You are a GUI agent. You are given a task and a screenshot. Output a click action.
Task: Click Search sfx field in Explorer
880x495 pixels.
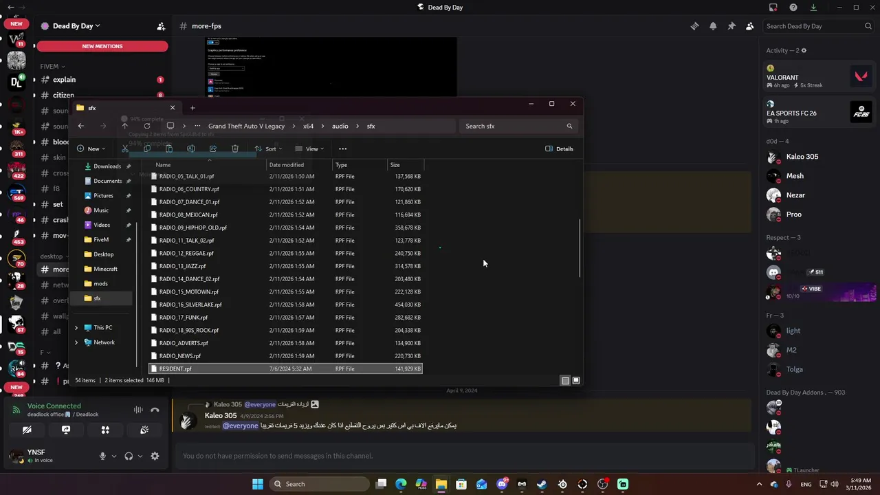tap(518, 126)
